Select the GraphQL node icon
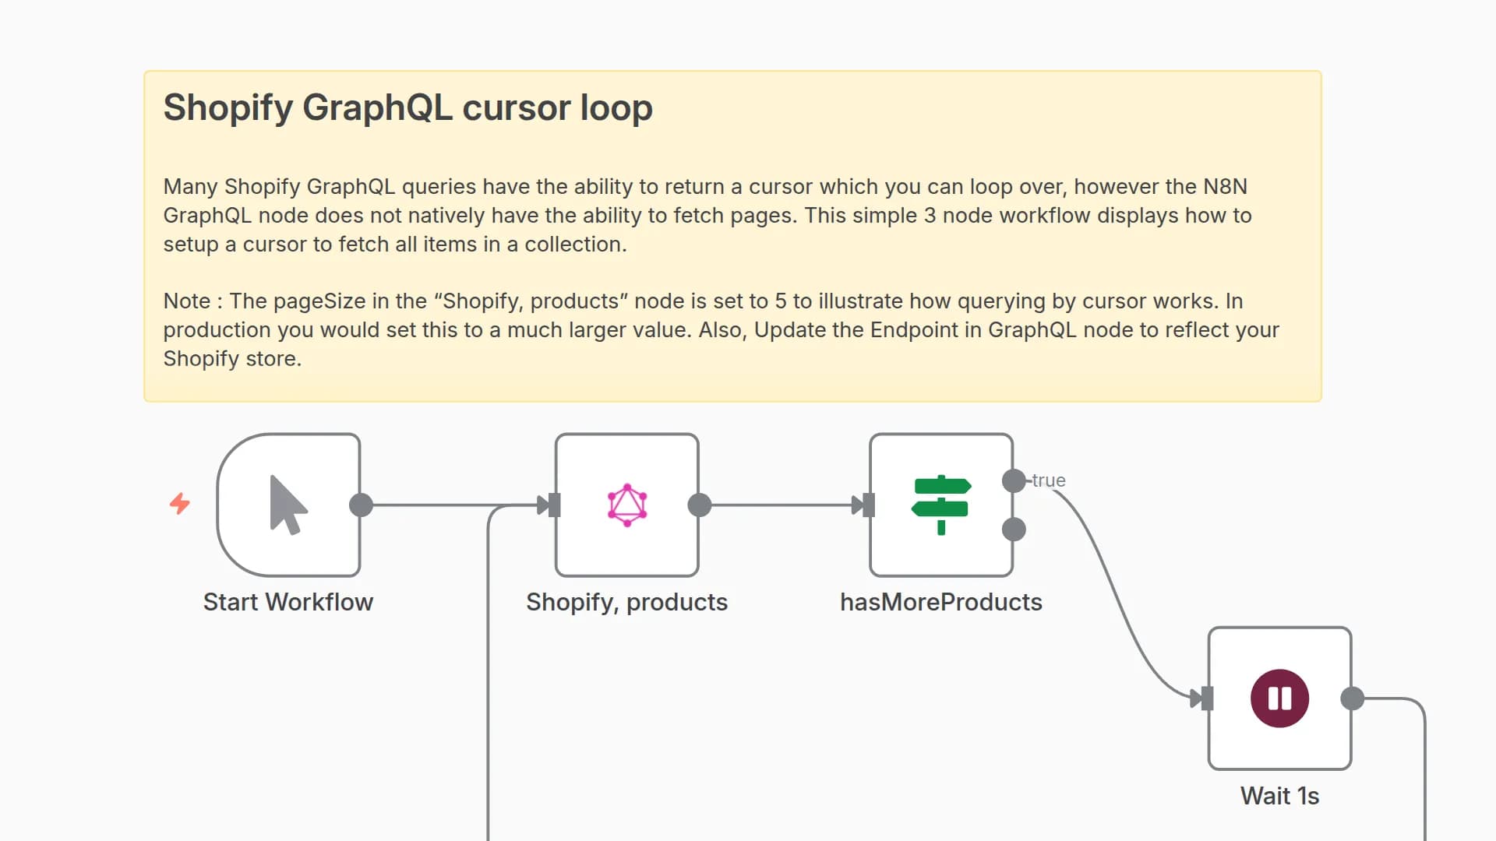1496x841 pixels. [627, 505]
